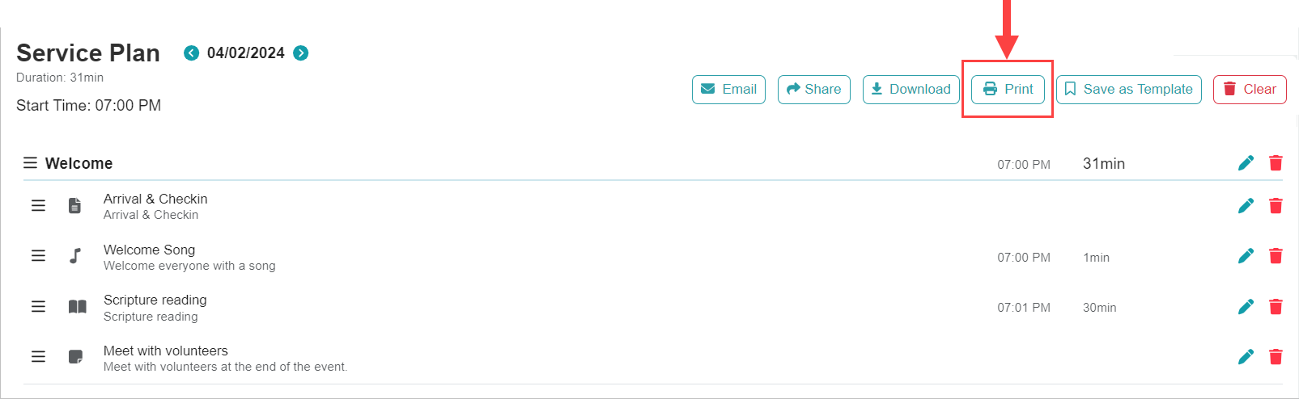Go to next service plan date
The width and height of the screenshot is (1299, 399).
tap(301, 53)
